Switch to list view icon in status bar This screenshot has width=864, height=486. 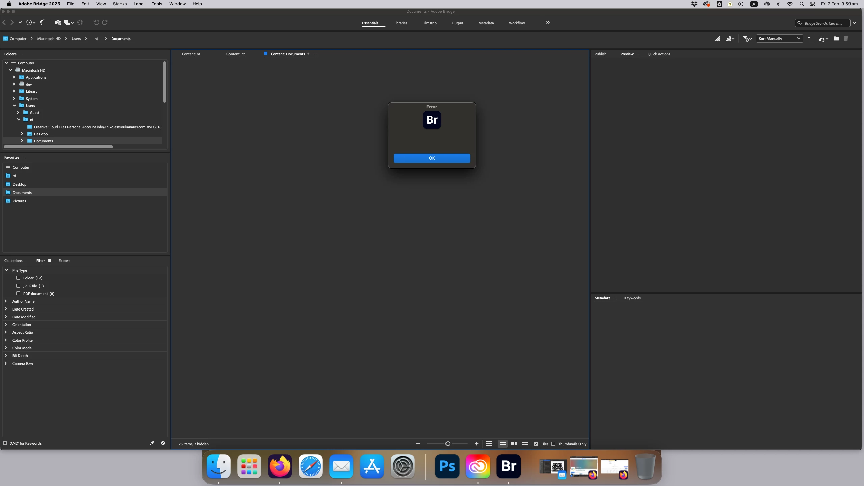[525, 444]
